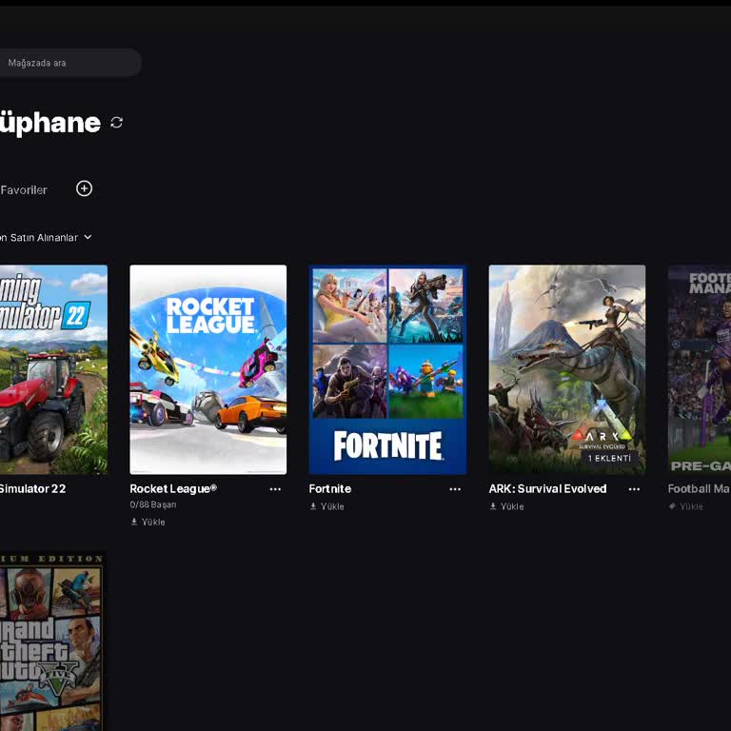Refresh the library with the sync icon
731x731 pixels.
coord(116,123)
